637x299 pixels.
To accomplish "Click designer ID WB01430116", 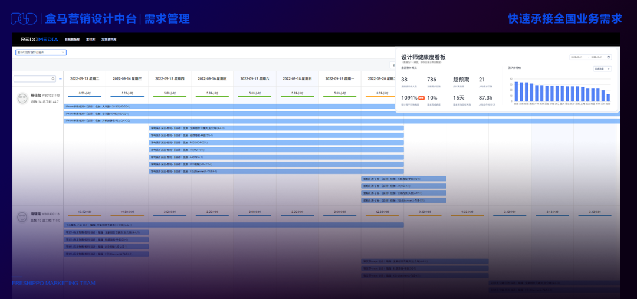I will 51,214.
